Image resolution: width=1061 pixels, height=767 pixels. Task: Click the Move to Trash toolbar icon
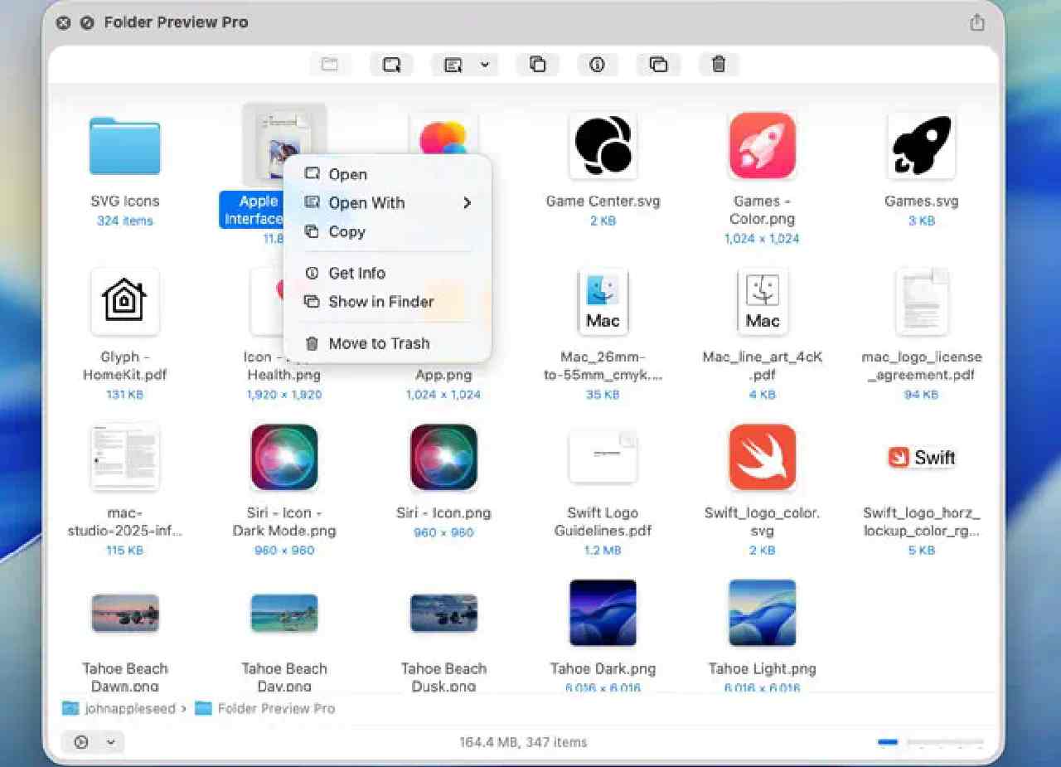[x=719, y=65]
